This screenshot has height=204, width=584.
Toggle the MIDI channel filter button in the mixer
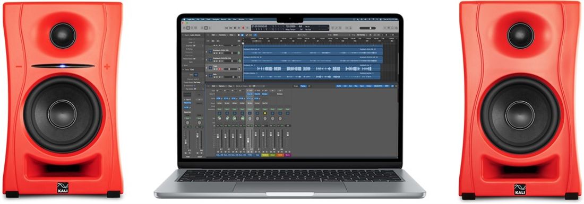(x=387, y=86)
